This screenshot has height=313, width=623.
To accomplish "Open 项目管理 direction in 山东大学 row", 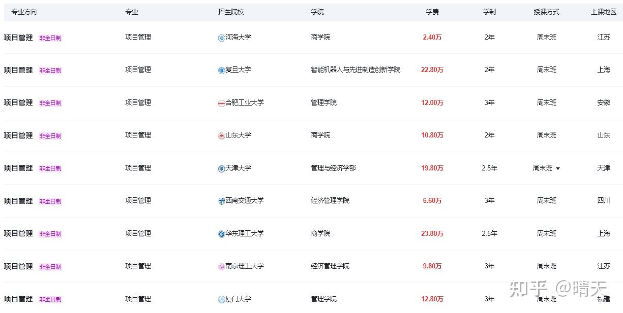I will (18, 135).
